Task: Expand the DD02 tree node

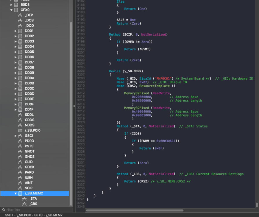Action: (x=16, y=36)
